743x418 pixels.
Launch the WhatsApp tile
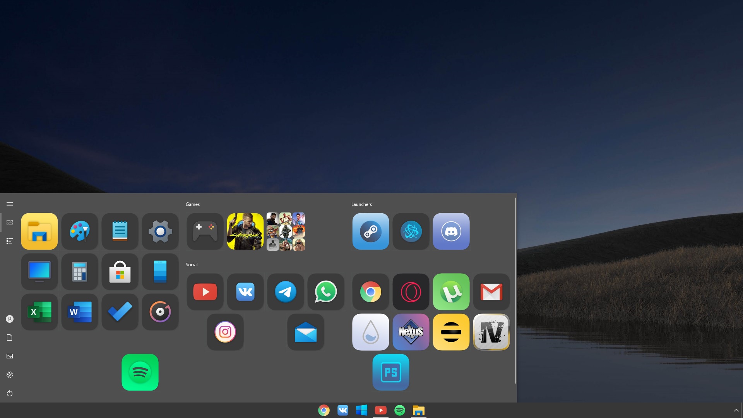326,292
